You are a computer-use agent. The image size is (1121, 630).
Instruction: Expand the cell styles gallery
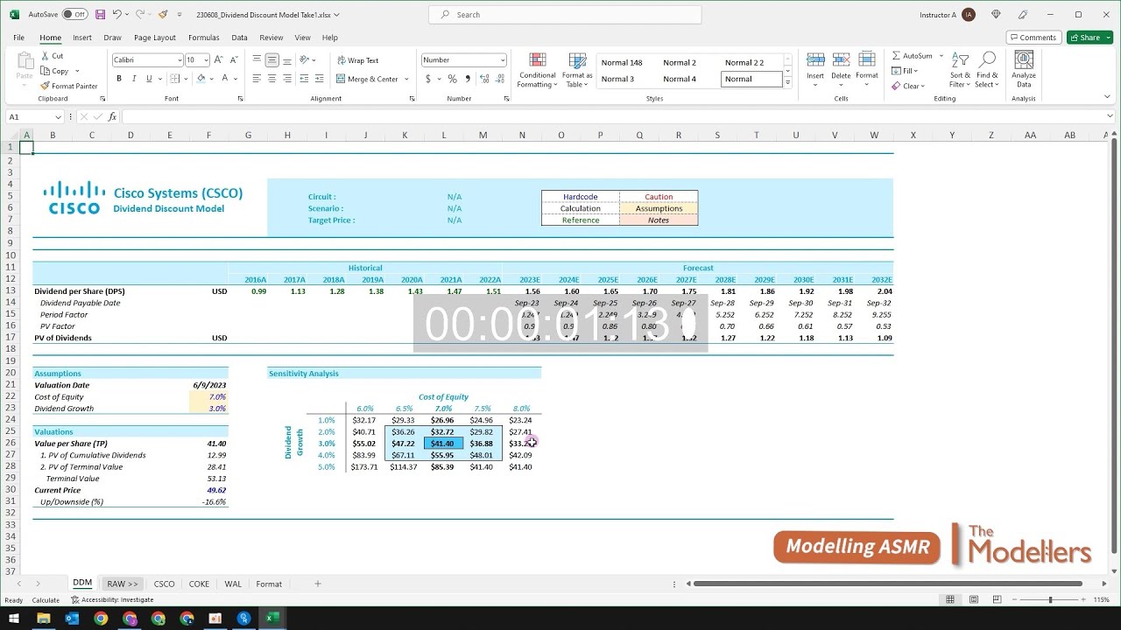[788, 82]
